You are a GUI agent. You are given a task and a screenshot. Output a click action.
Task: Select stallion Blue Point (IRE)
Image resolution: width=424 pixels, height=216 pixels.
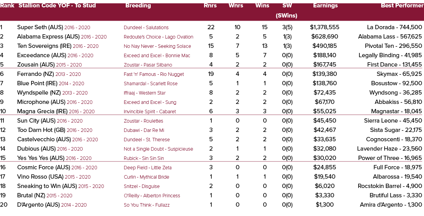tap(37, 84)
